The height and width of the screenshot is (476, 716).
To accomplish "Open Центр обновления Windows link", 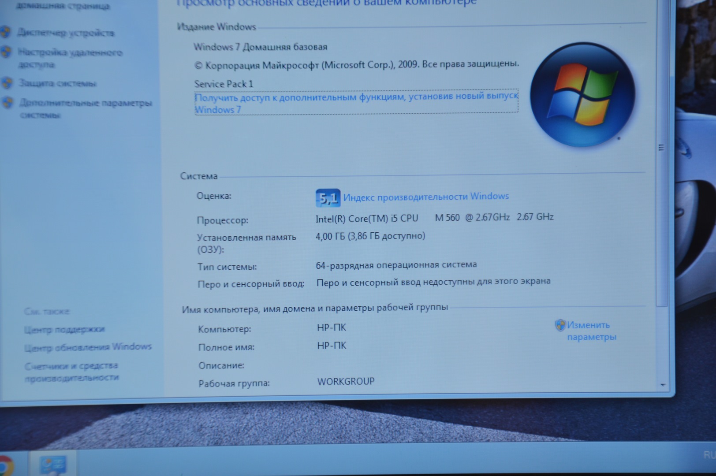I will [x=88, y=347].
